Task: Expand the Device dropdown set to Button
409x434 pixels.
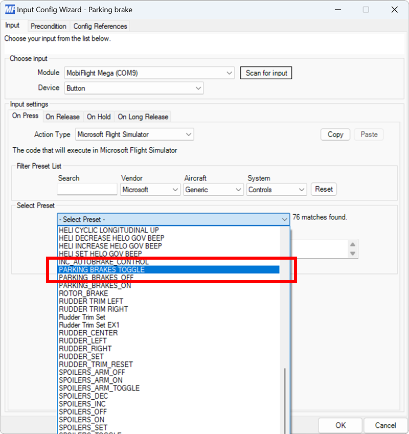Action: coord(198,88)
